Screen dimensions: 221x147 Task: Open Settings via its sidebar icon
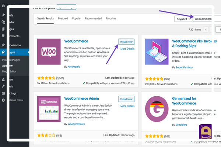tap(3, 93)
